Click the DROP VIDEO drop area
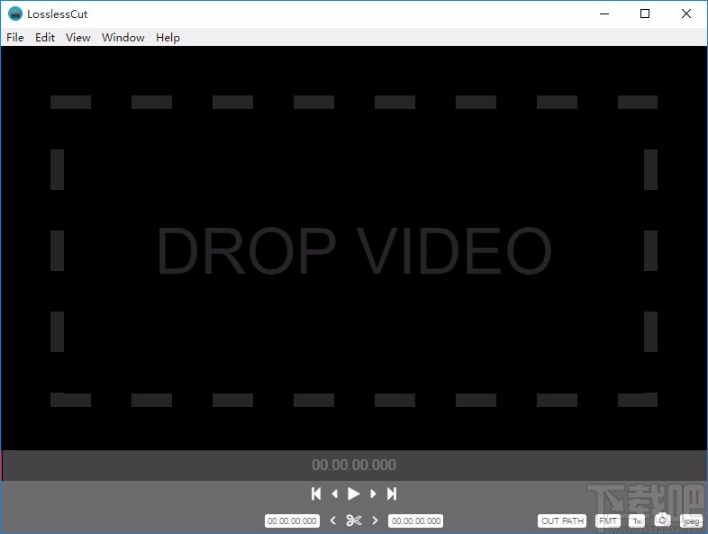The image size is (708, 534). click(354, 250)
